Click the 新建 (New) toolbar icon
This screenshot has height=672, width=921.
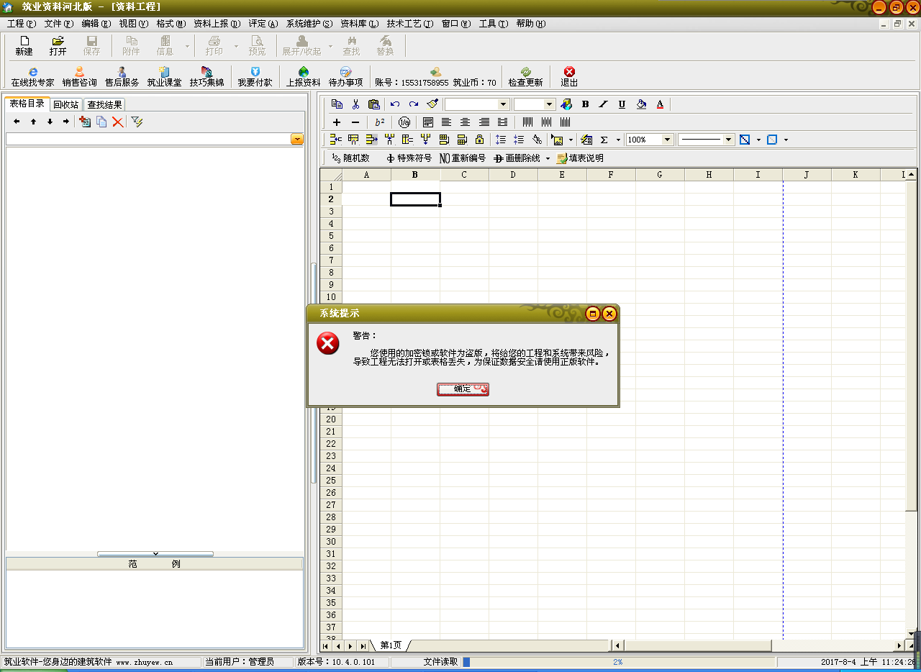point(24,46)
